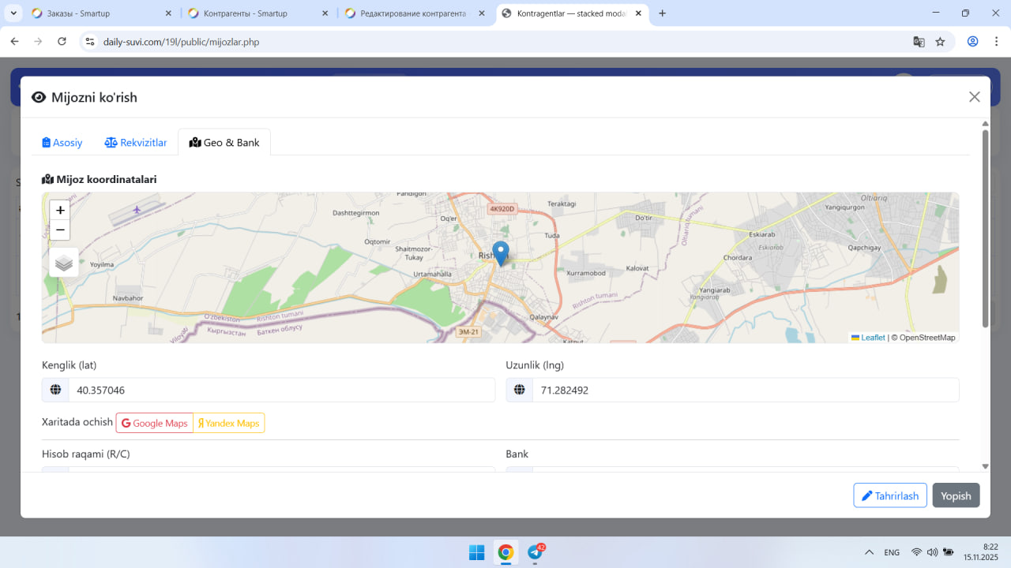Click the globe icon beside longitude field
Viewport: 1011px width, 568px height.
click(x=519, y=390)
